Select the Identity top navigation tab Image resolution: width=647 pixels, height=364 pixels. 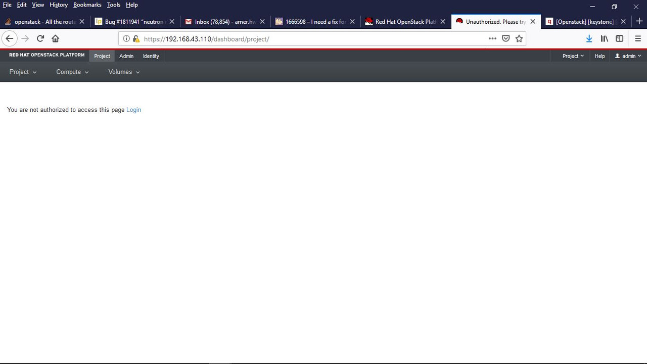point(151,56)
